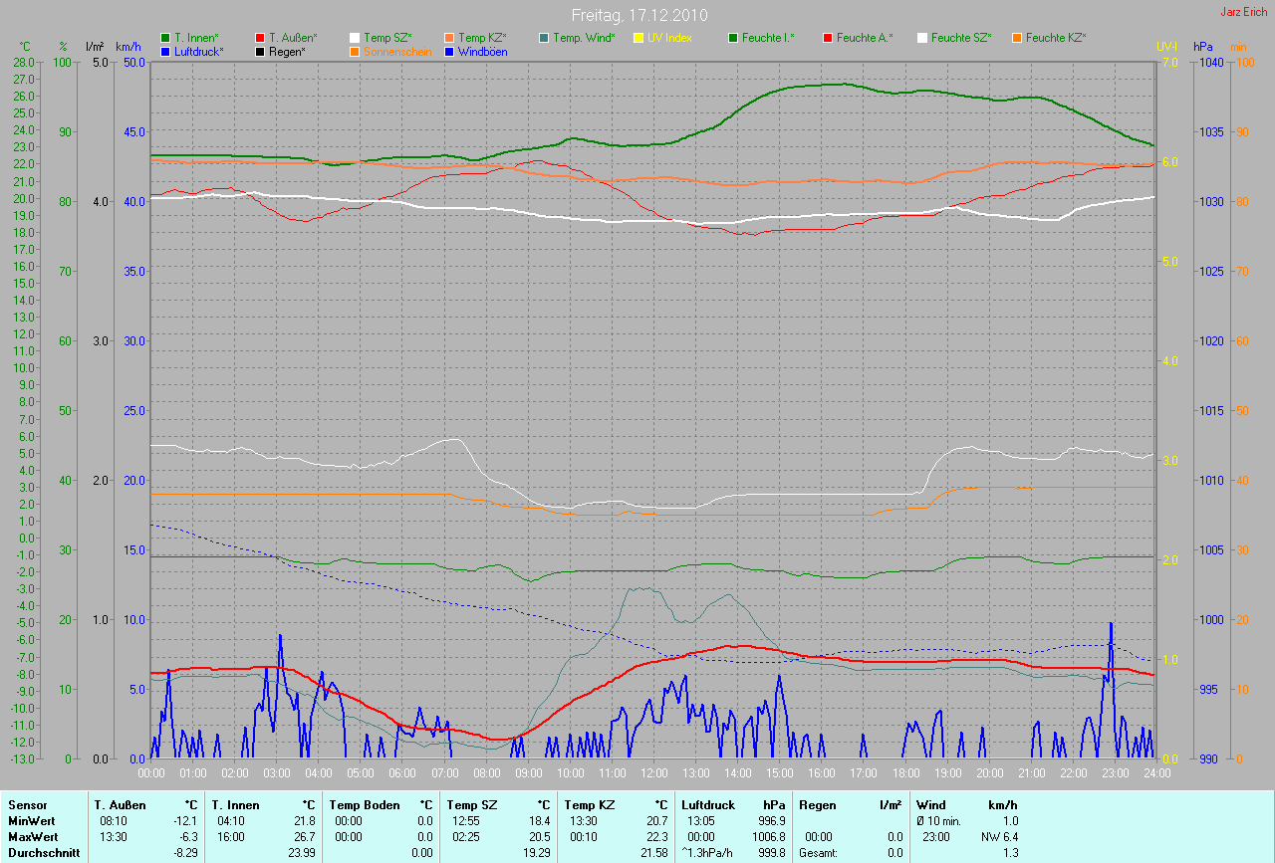Click the "T. Innen" table column header
The image size is (1275, 863).
click(235, 804)
